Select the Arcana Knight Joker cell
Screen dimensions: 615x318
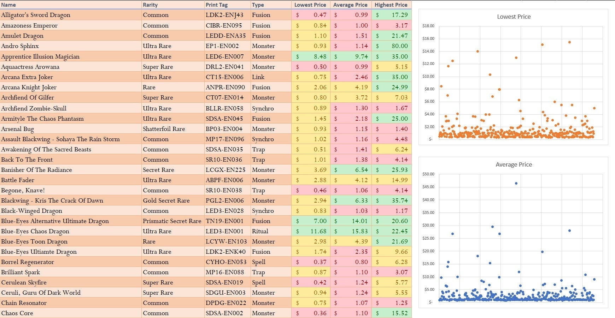click(x=71, y=87)
